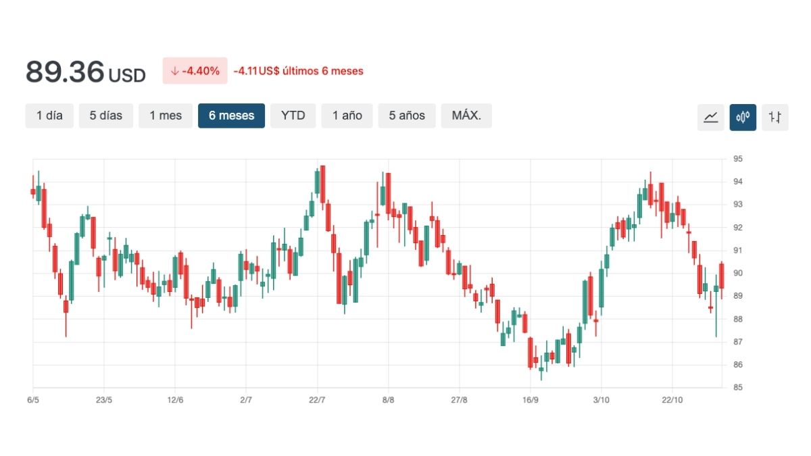This screenshot has height=456, width=811.
Task: View the 1 año chart
Action: (347, 116)
